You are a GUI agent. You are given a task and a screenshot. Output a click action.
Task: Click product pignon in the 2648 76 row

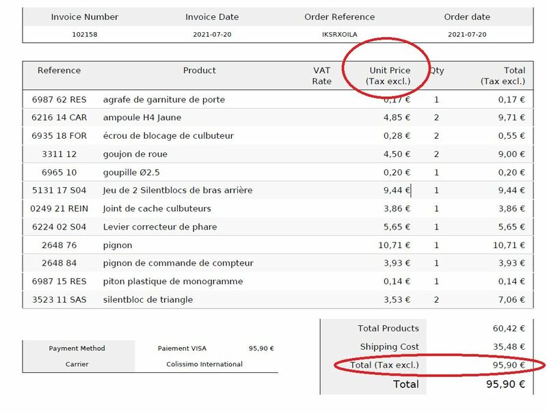(x=118, y=246)
